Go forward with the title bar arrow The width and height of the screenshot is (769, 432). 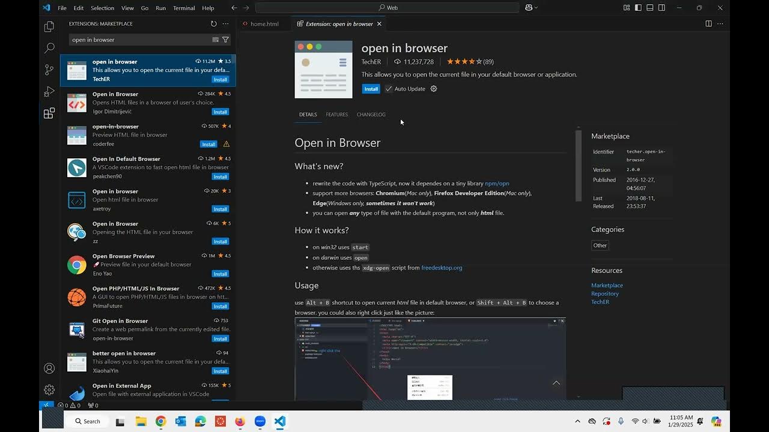tap(246, 8)
